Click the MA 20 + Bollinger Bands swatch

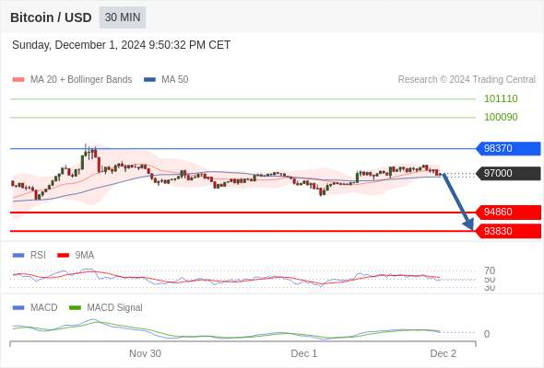(18, 80)
